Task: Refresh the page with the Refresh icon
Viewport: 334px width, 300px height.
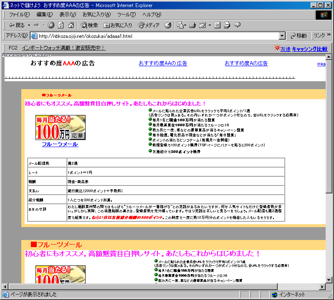Action: click(x=61, y=25)
